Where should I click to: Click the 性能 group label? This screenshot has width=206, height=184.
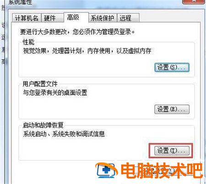(28, 42)
